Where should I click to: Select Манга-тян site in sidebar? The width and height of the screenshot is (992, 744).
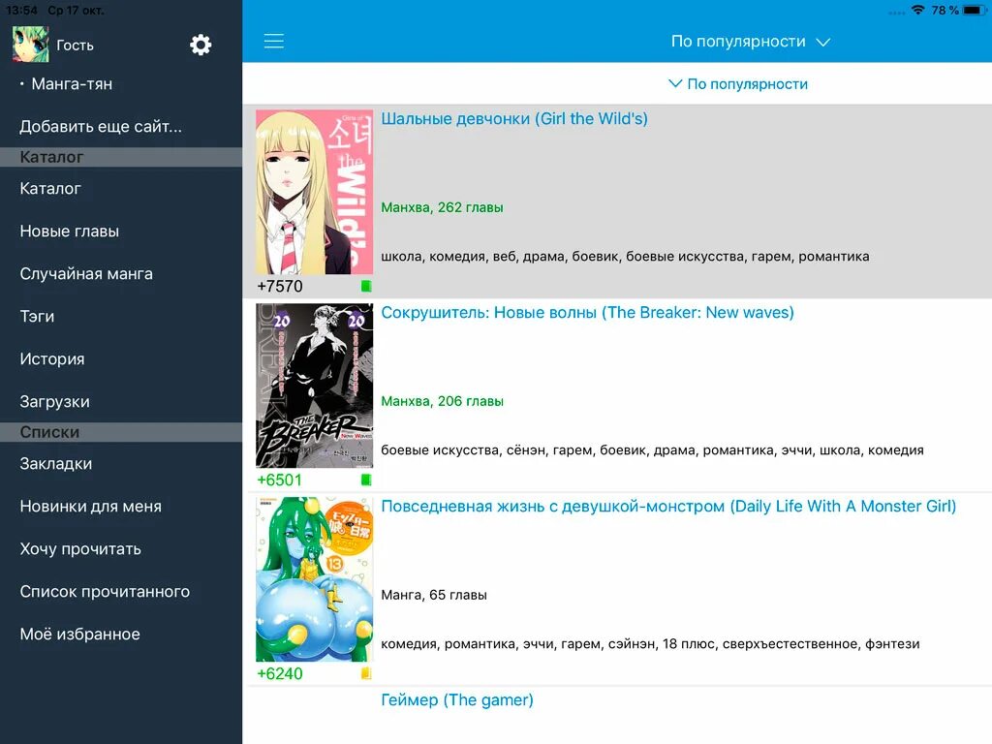coord(72,83)
